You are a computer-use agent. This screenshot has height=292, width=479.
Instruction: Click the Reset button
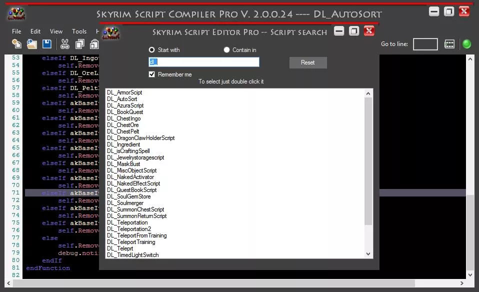pyautogui.click(x=308, y=62)
